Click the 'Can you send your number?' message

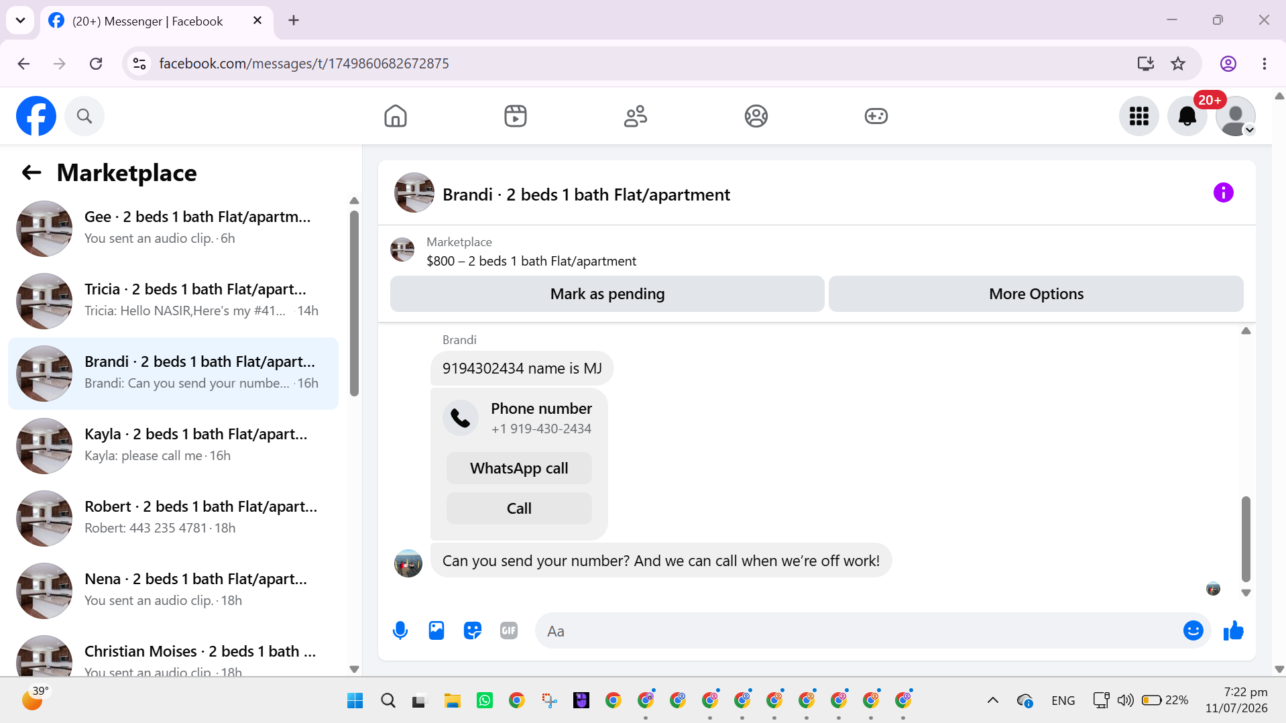click(x=661, y=561)
